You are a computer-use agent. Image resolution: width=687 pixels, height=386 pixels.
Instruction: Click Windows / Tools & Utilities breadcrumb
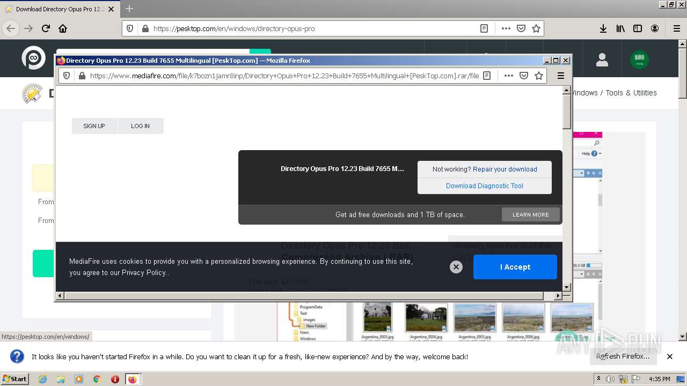[x=613, y=93]
